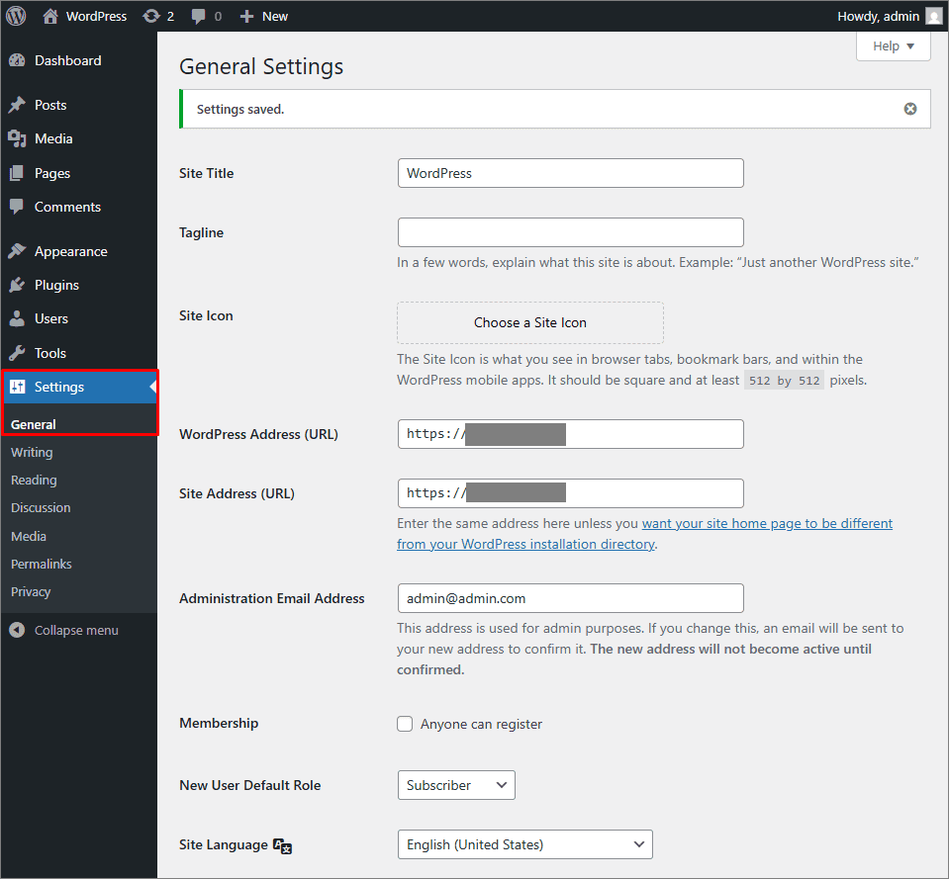Switch to the Permalinks settings page
This screenshot has width=949, height=879.
coord(41,564)
